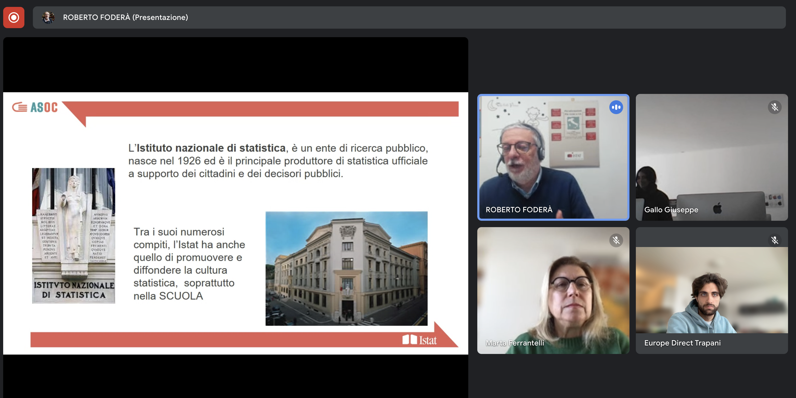The width and height of the screenshot is (796, 398).
Task: Click the 'a supporto dei cittadini' slide line
Action: tap(236, 174)
